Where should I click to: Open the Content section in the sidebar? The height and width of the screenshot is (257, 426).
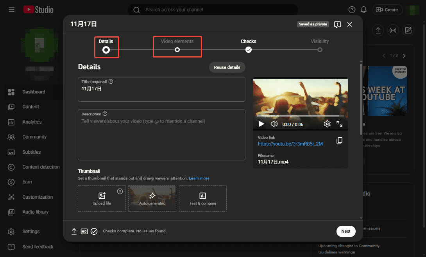click(31, 106)
